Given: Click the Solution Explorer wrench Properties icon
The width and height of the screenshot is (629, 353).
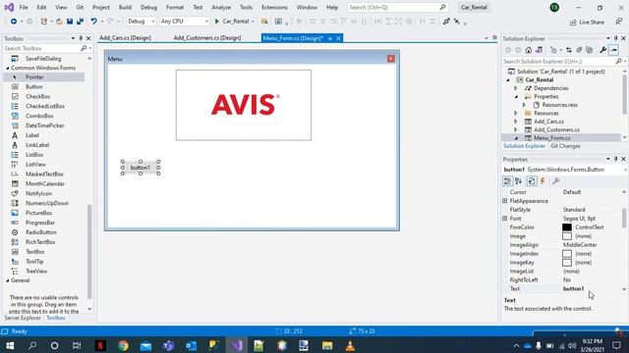Looking at the screenshot, I should 602,50.
